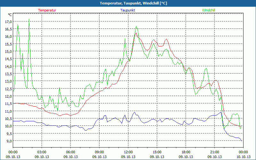Click the 21:00 time axis label
Image resolution: width=256 pixels, height=160 pixels.
click(x=214, y=152)
